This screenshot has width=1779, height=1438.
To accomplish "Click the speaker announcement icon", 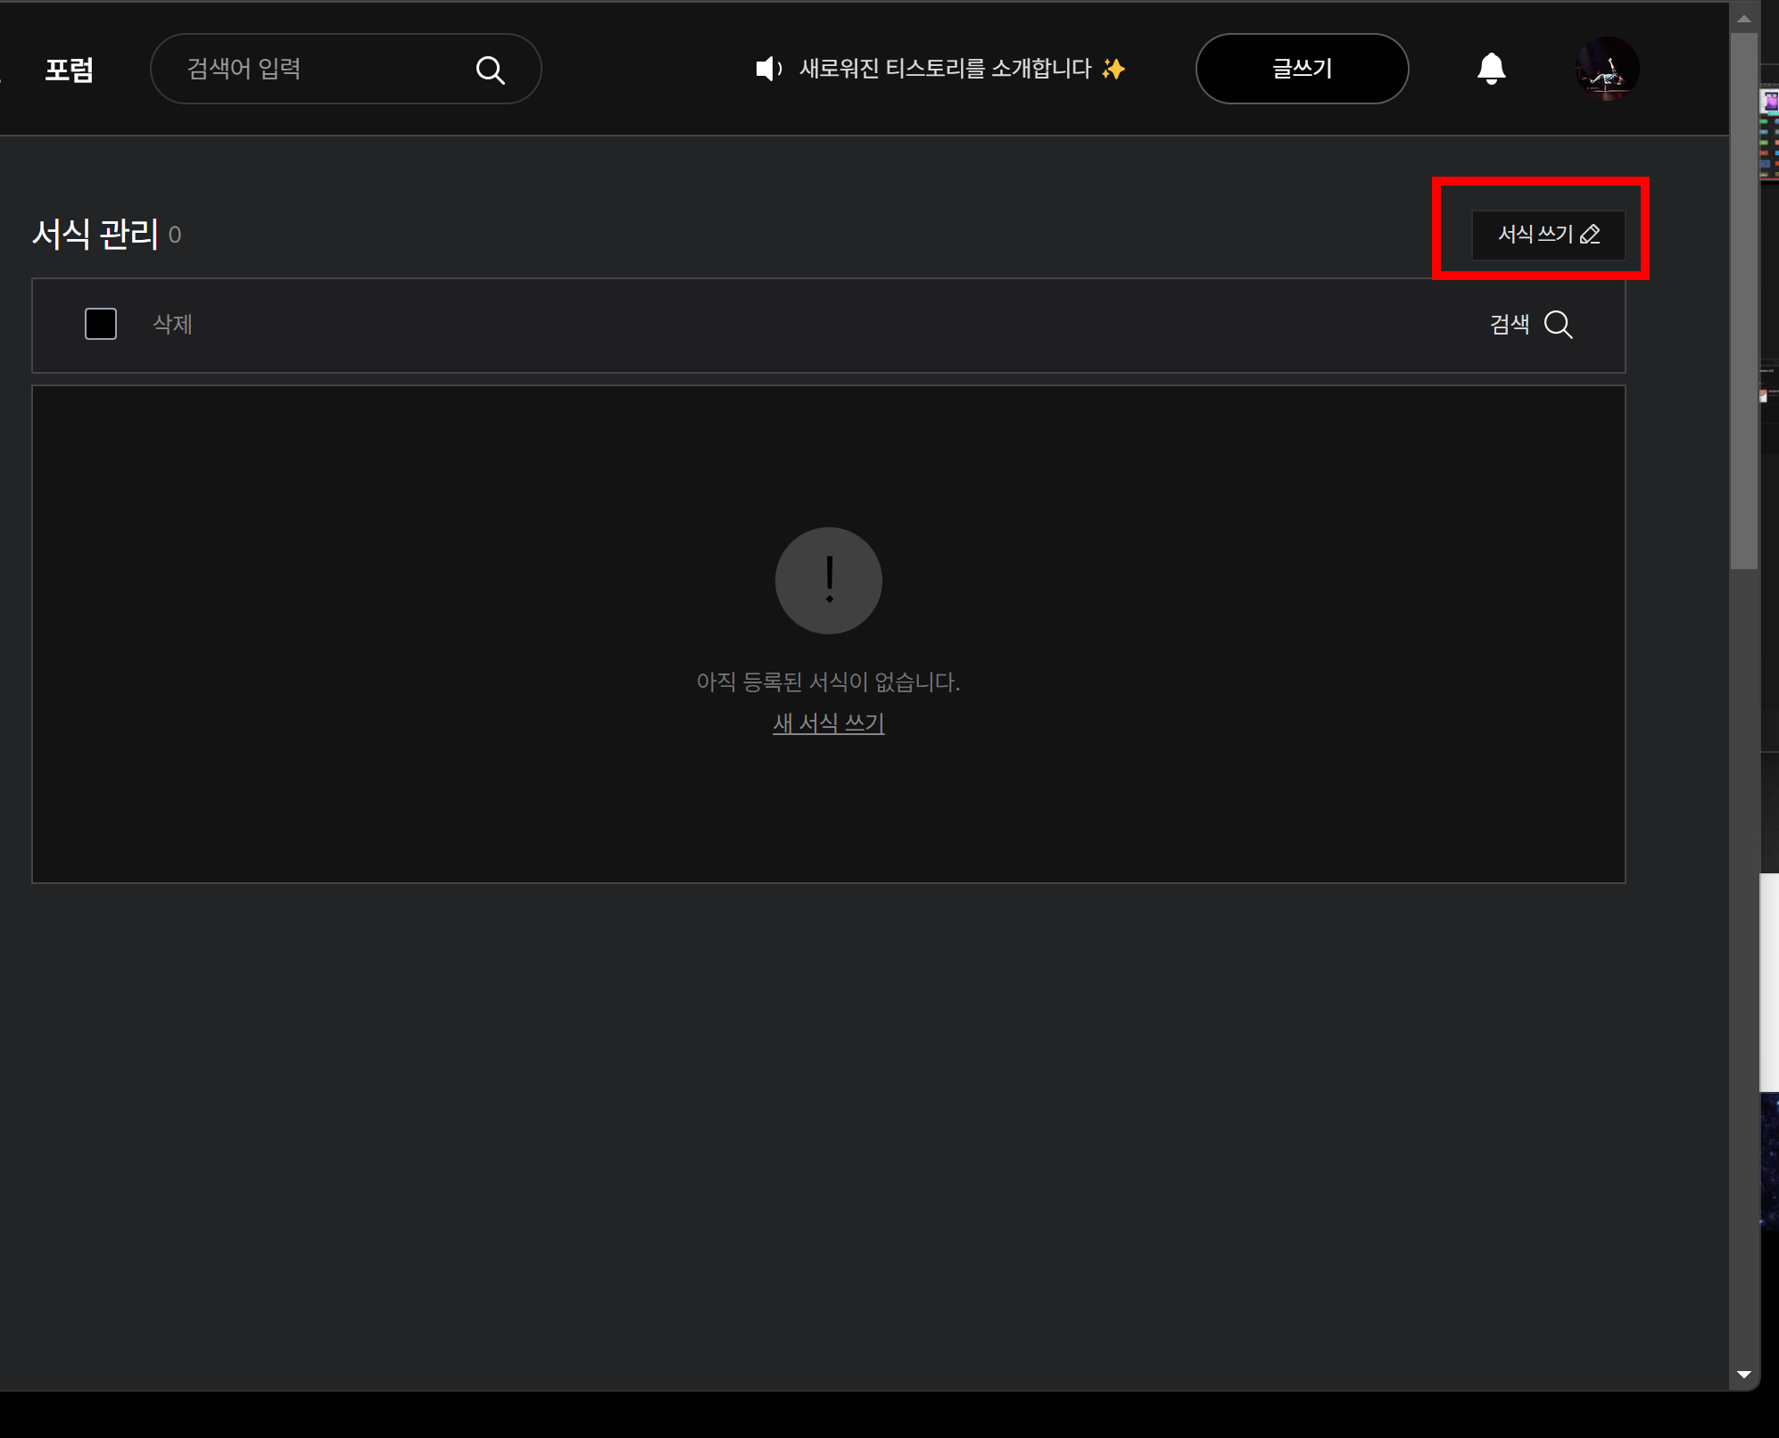I will pos(767,69).
